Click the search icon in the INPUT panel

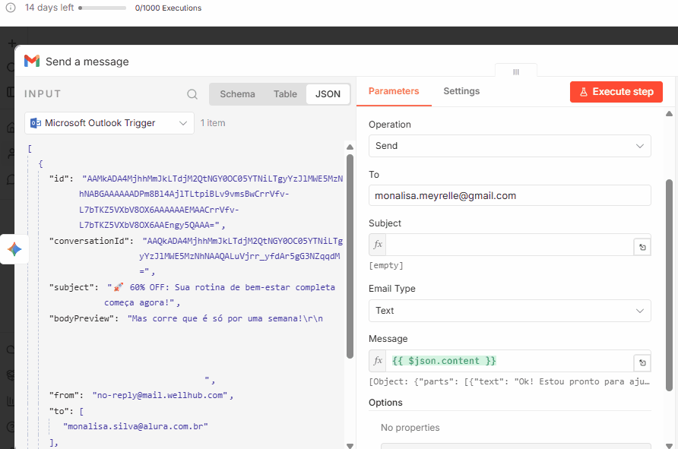(192, 94)
